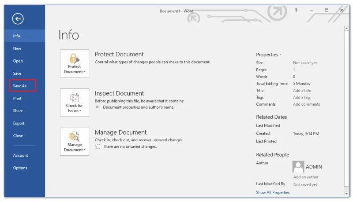Open the Share page
Screen dimensions: 353x202
[x=25, y=110]
